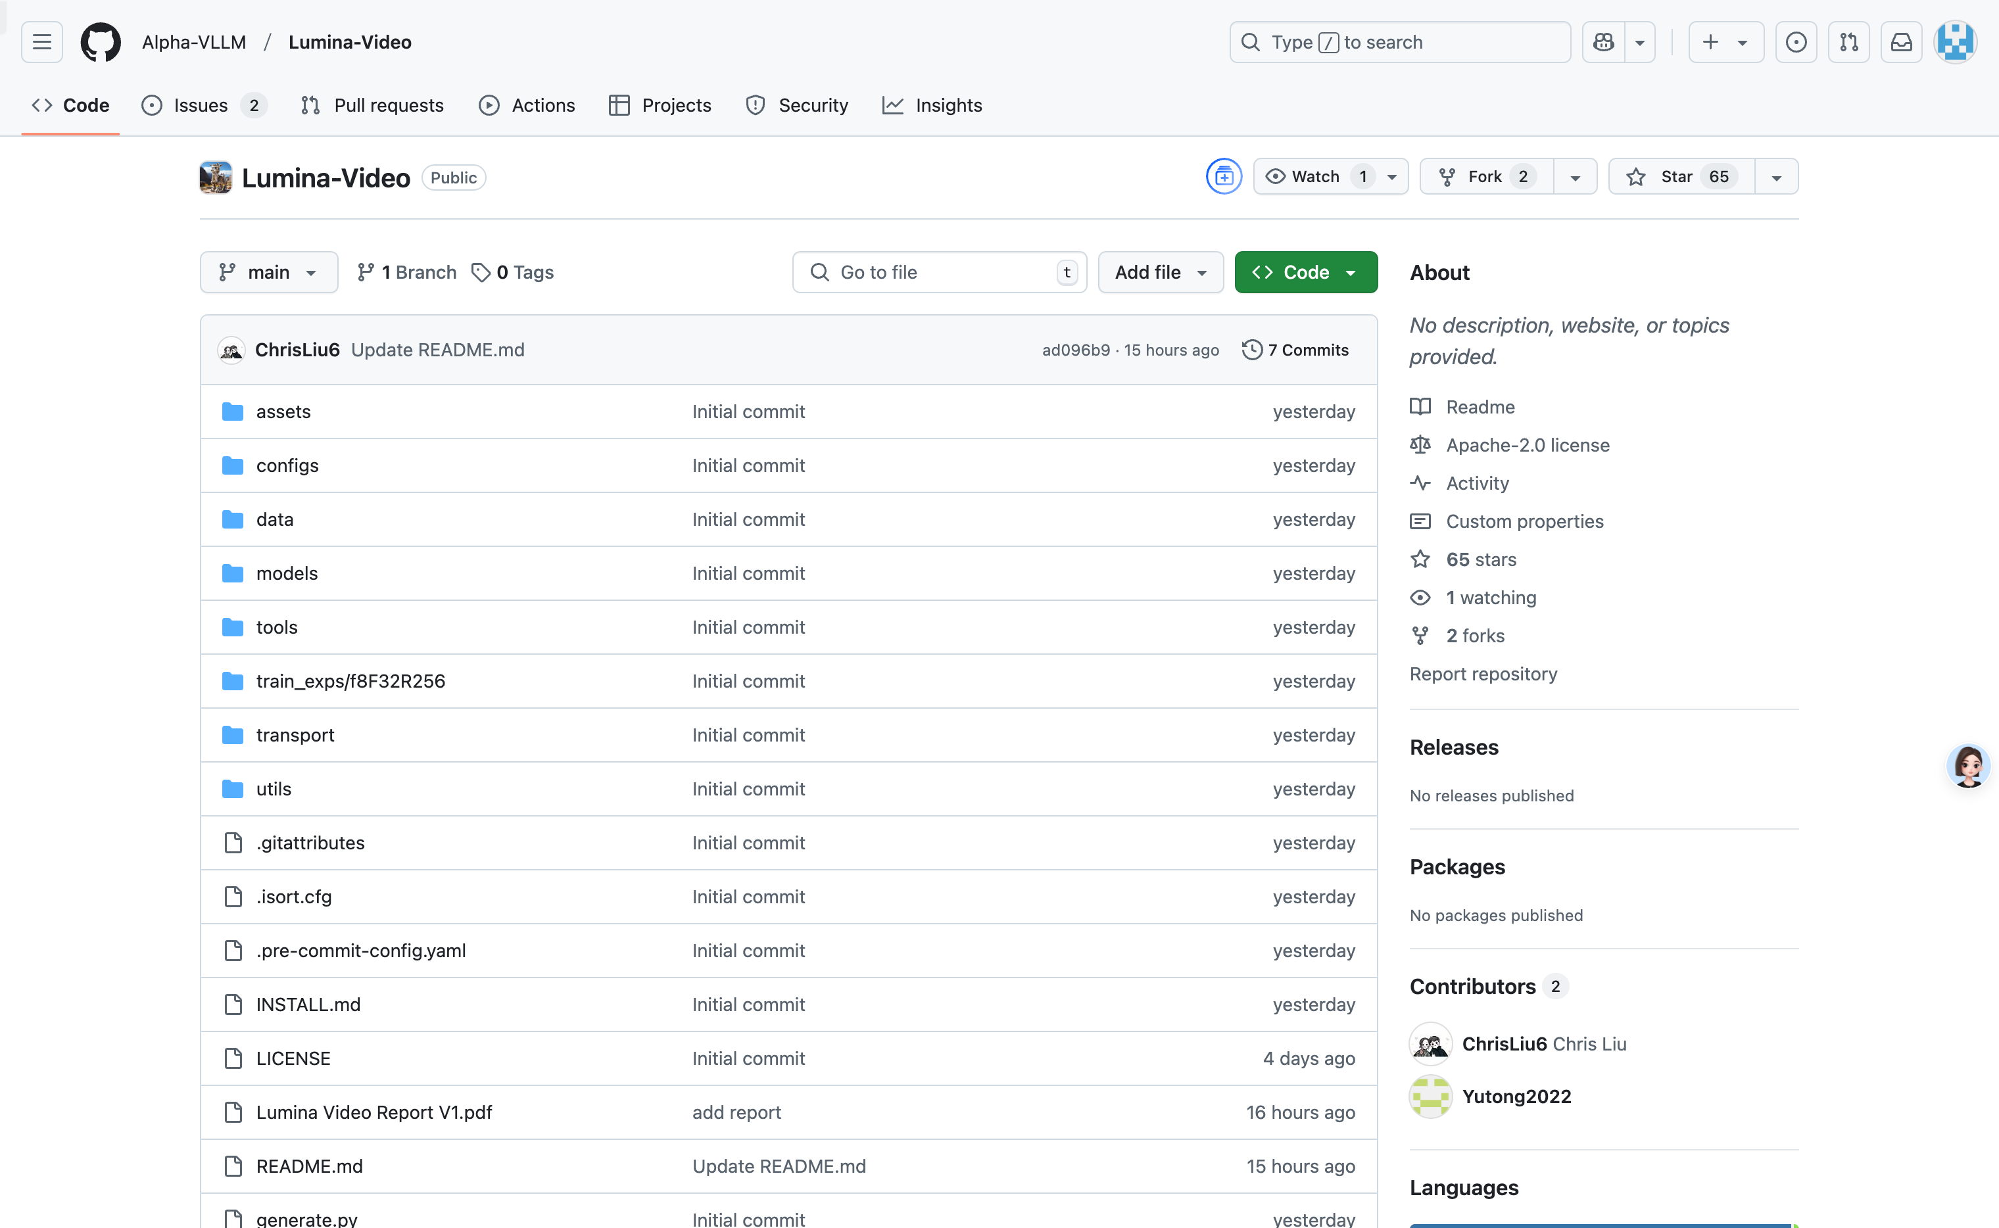Go to GitHub home via Octocat logo
1999x1228 pixels.
101,42
